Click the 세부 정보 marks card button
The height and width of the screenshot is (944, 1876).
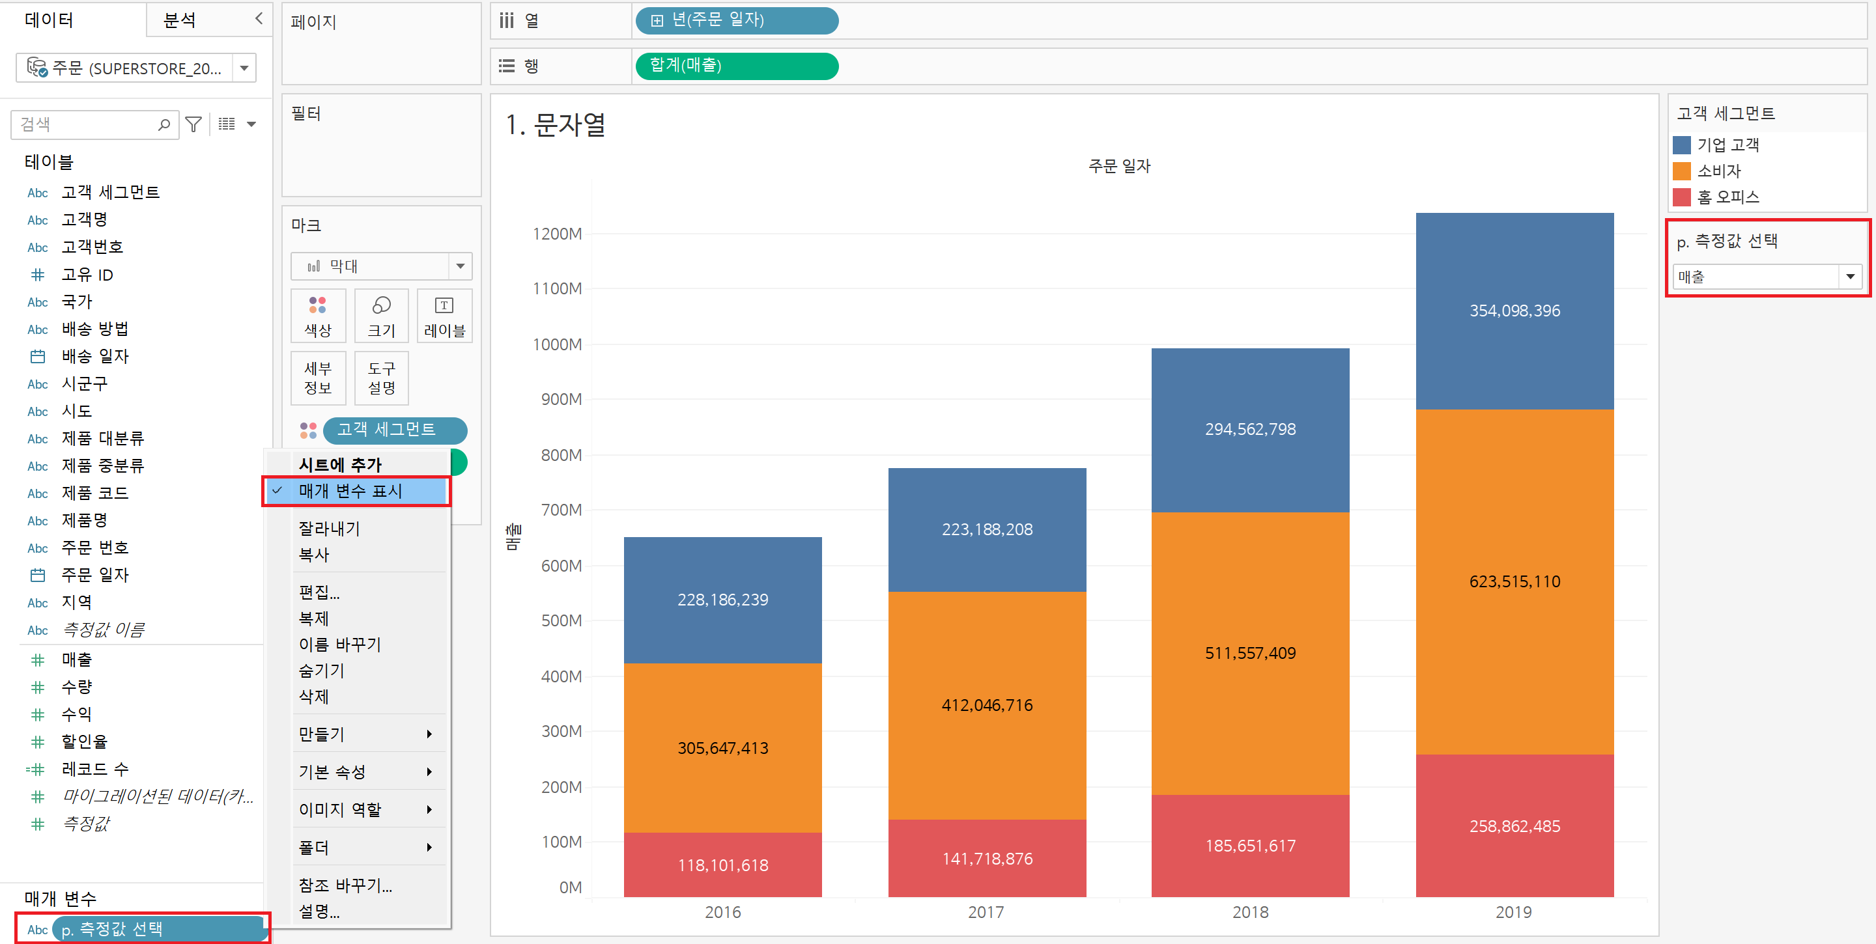point(317,378)
